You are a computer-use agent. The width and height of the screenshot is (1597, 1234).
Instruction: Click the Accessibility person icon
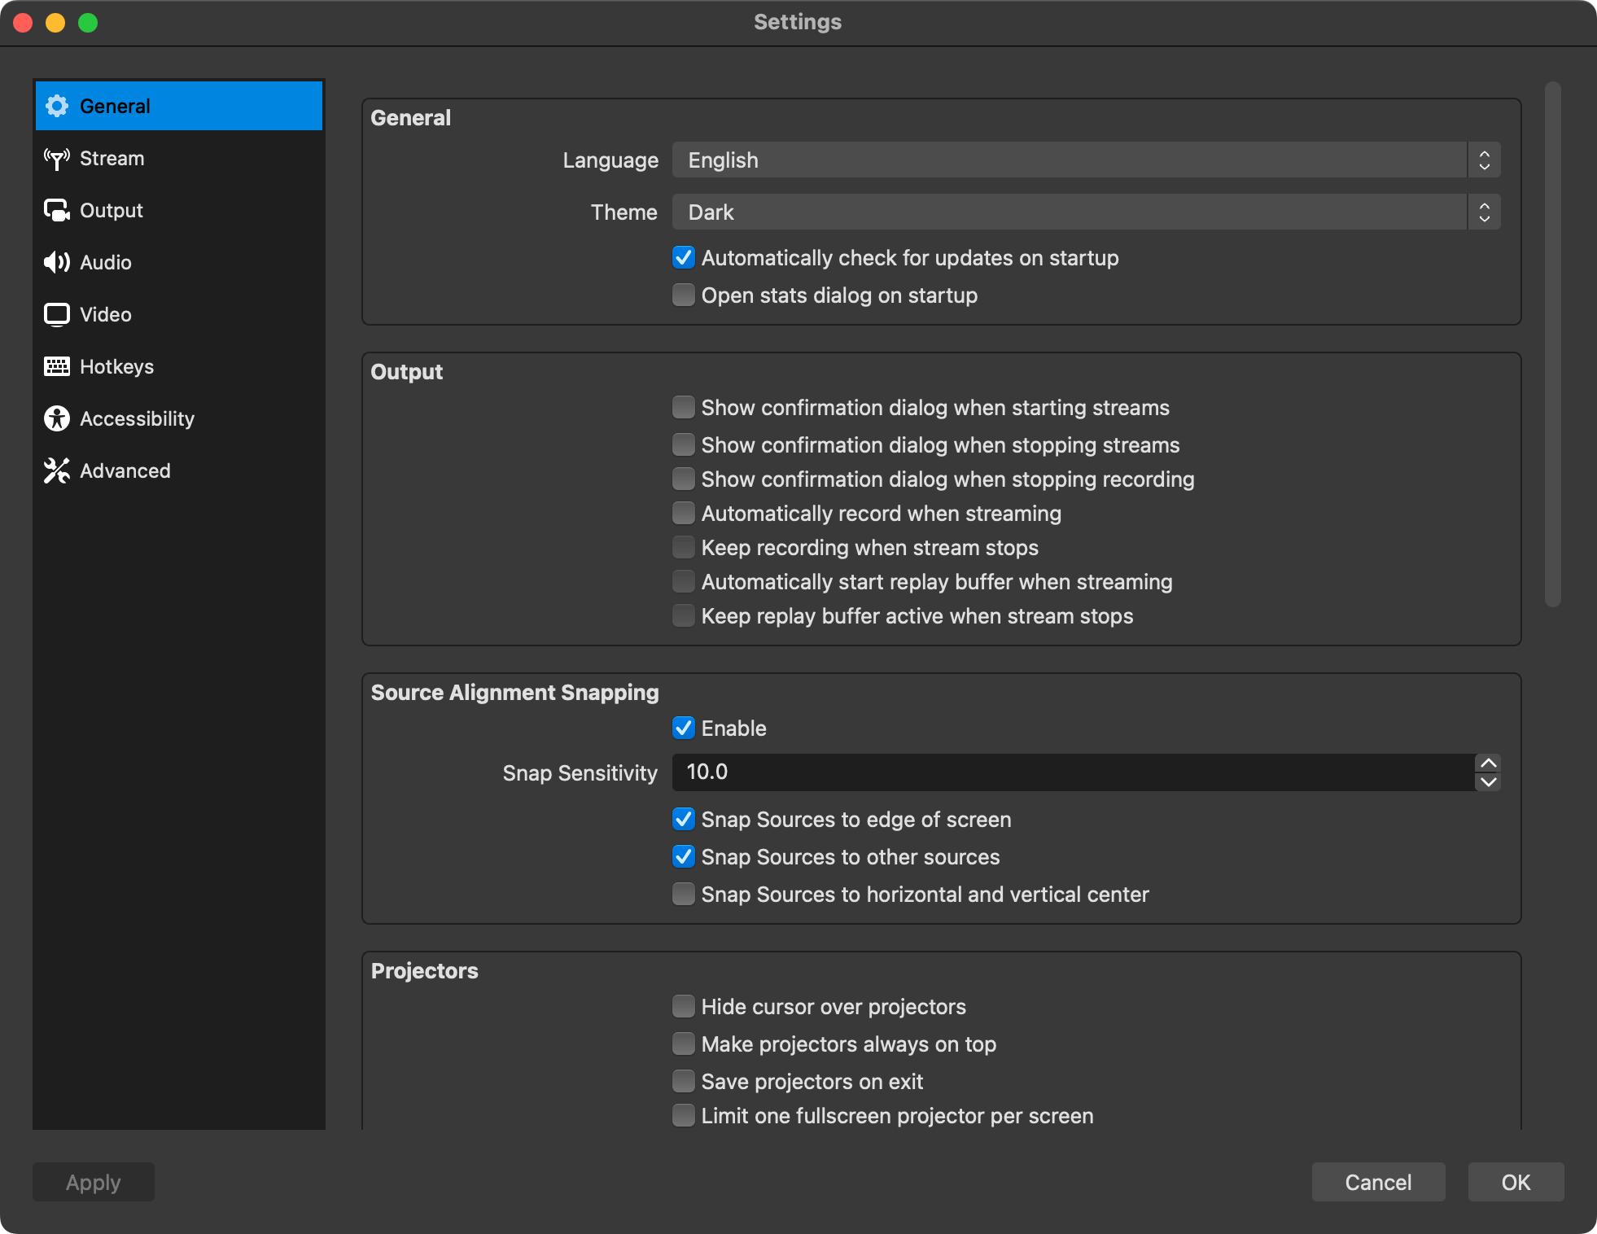coord(57,418)
